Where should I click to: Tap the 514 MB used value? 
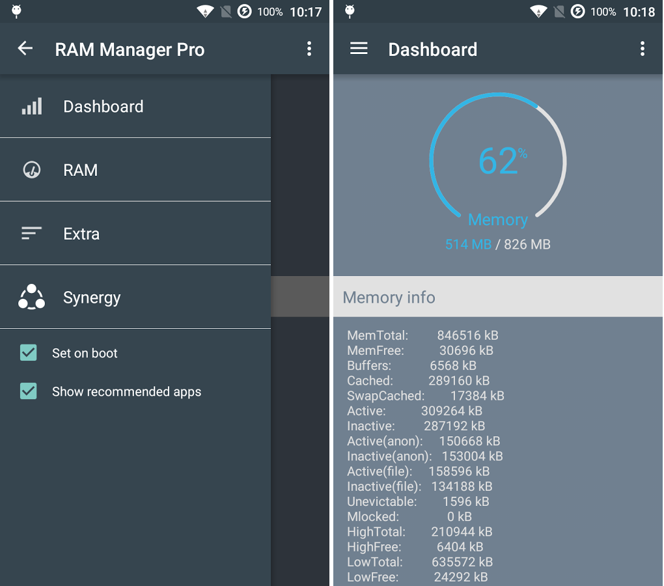[x=468, y=244]
